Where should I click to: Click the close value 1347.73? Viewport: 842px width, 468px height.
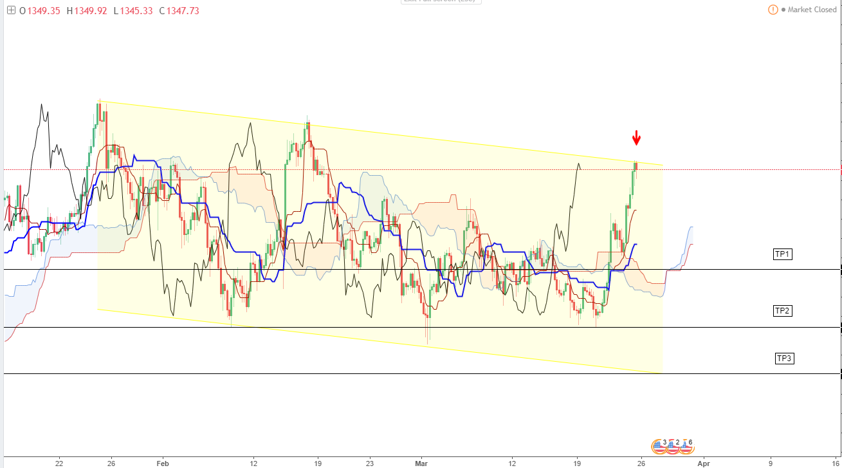pyautogui.click(x=183, y=10)
